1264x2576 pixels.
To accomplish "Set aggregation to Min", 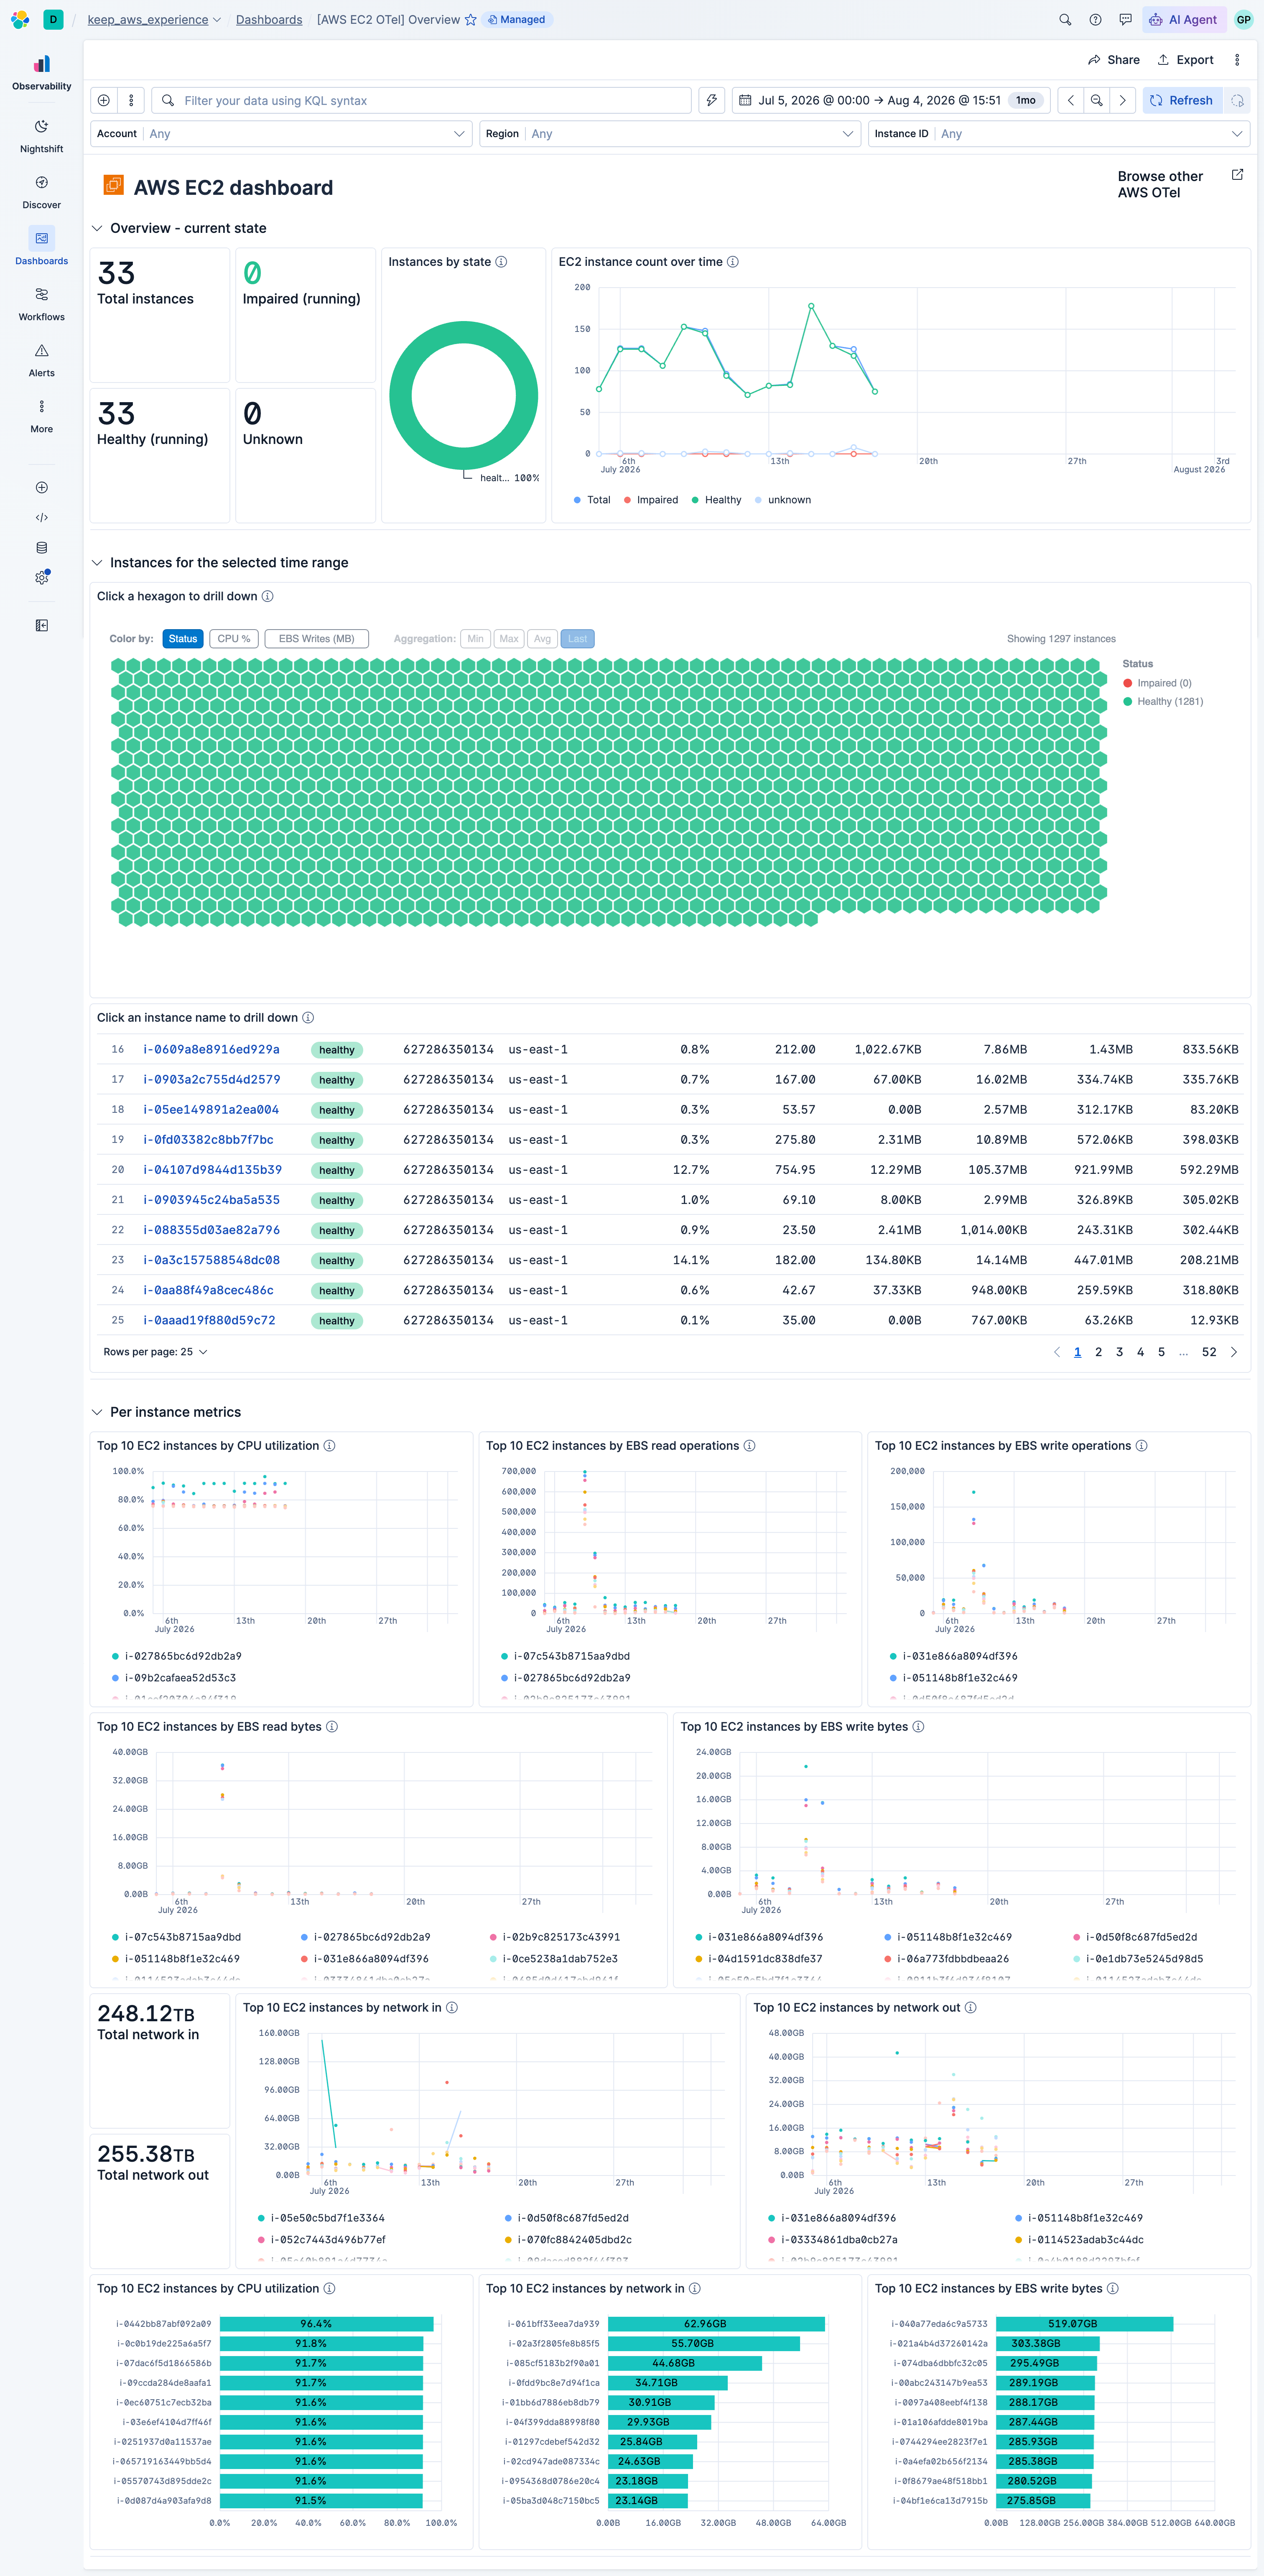I will (x=475, y=639).
